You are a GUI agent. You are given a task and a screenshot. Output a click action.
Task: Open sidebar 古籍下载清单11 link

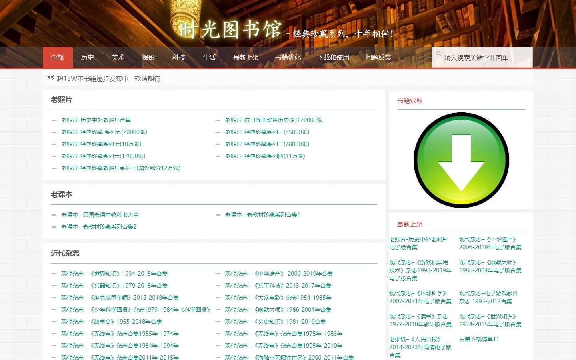click(479, 339)
